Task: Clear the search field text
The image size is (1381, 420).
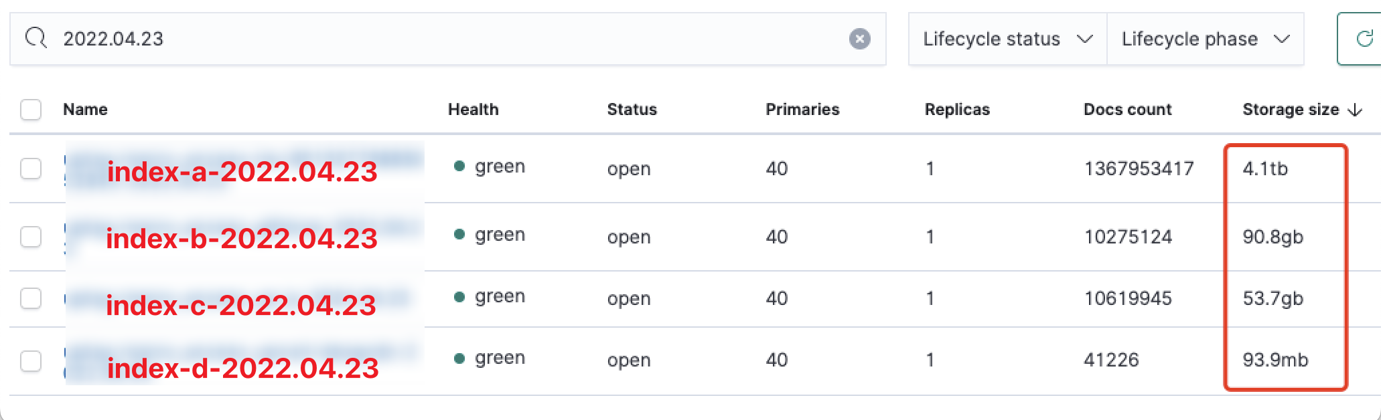Action: pos(859,39)
